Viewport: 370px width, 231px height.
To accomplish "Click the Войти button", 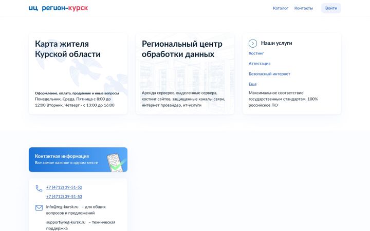I will (331, 8).
